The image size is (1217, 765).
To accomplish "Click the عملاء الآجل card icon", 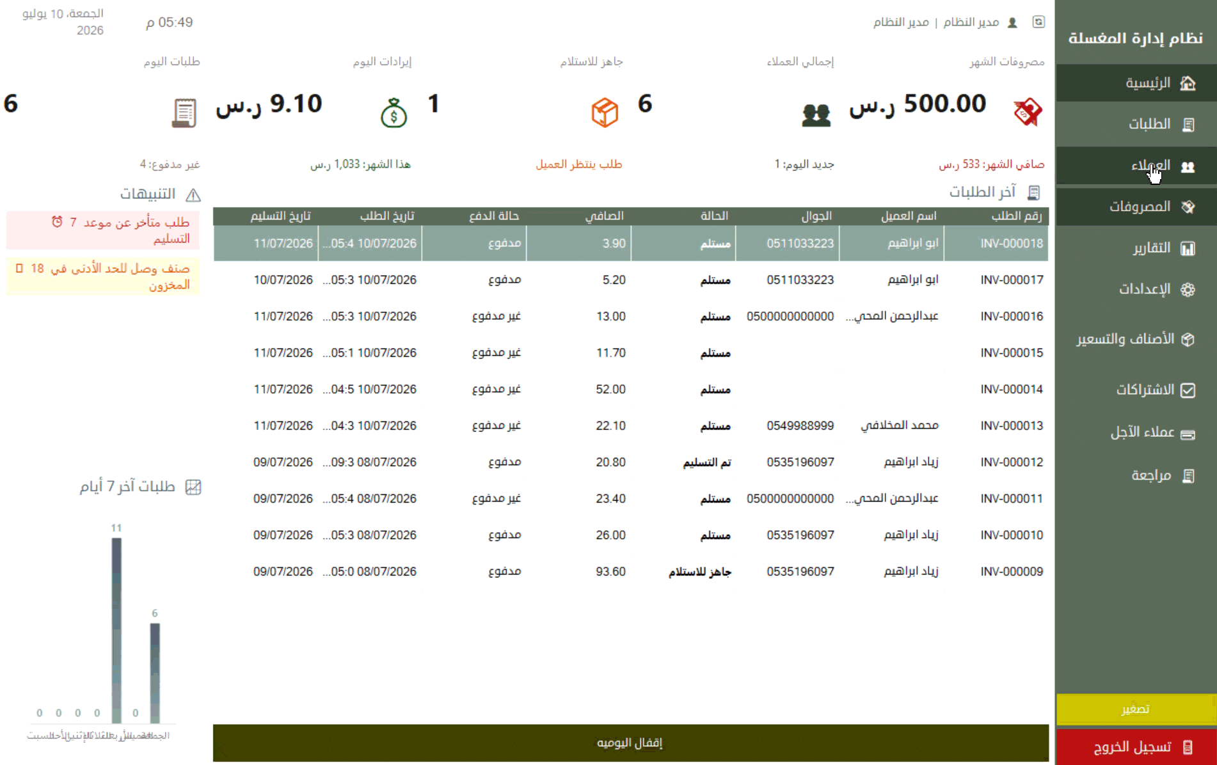I will (1188, 435).
